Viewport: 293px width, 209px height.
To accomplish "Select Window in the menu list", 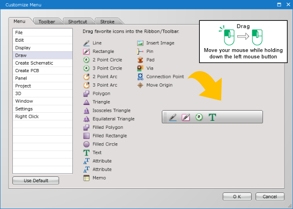I will pyautogui.click(x=43, y=101).
